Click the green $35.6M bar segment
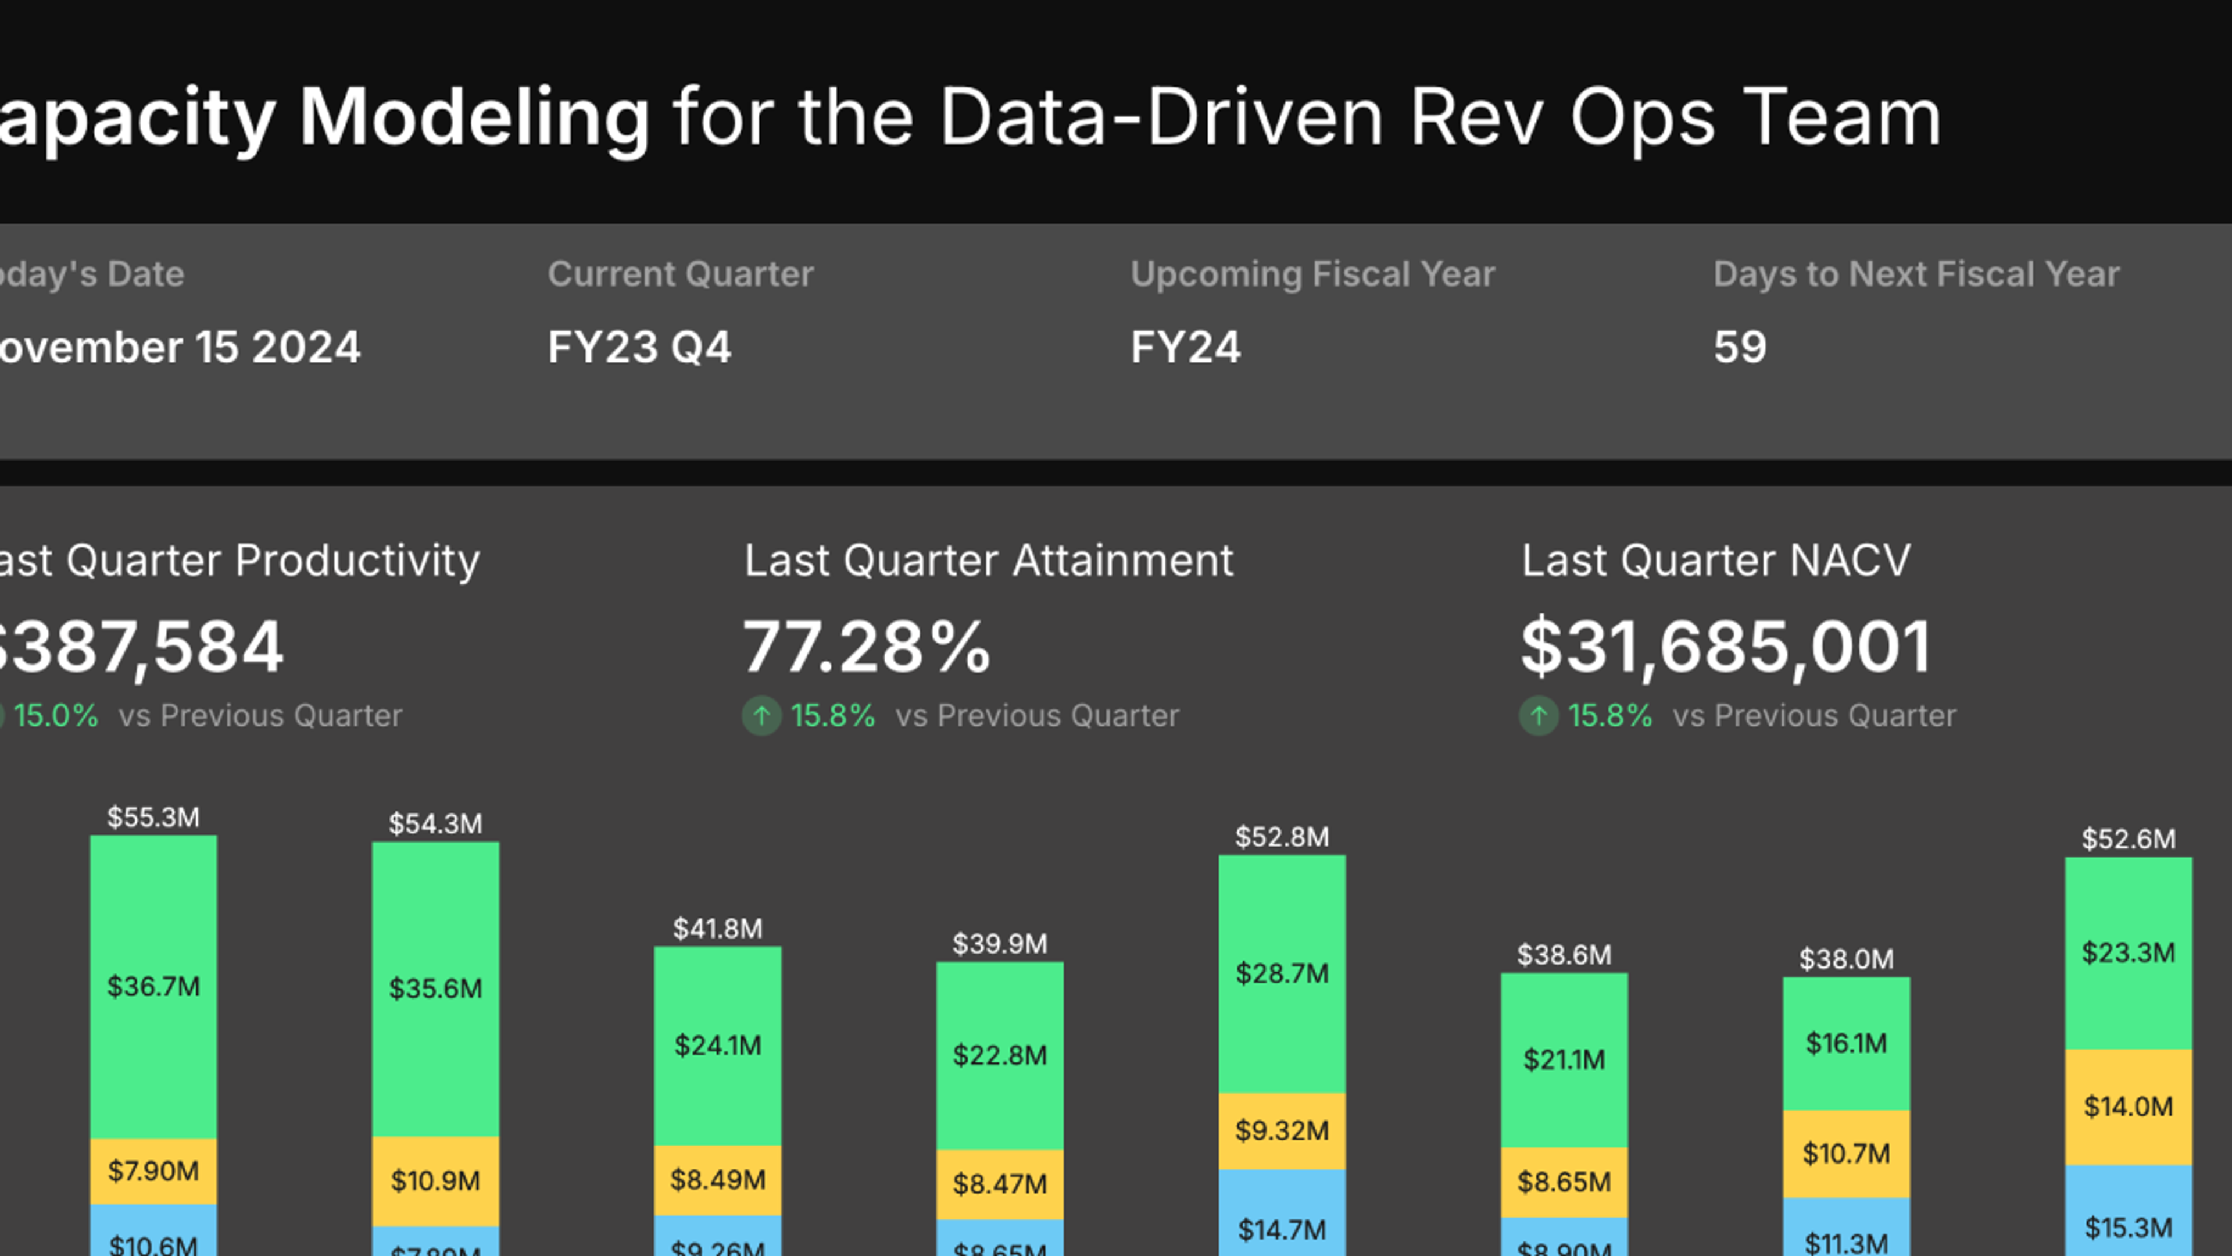2232x1256 pixels. click(x=436, y=989)
